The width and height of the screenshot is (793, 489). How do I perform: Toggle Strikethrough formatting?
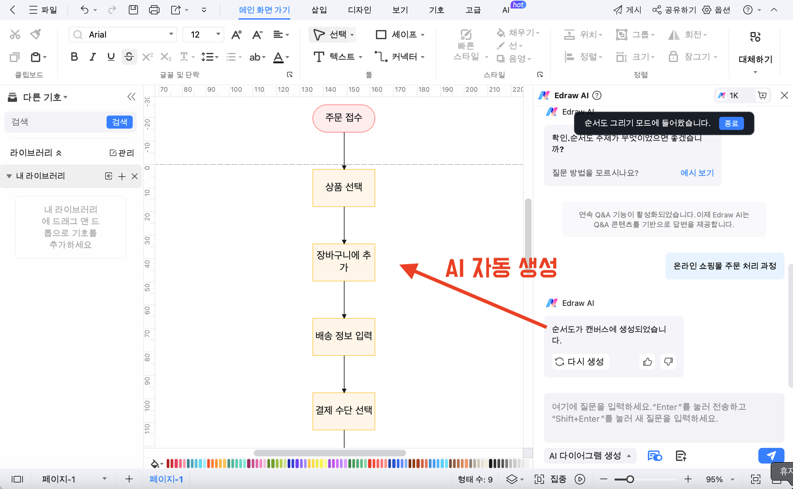129,57
